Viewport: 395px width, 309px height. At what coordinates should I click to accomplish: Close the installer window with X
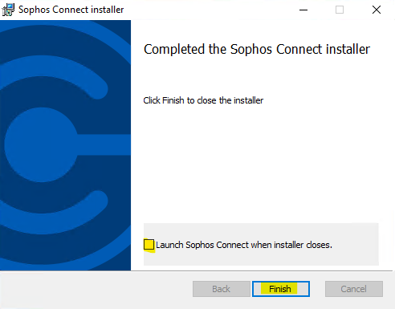pyautogui.click(x=377, y=10)
